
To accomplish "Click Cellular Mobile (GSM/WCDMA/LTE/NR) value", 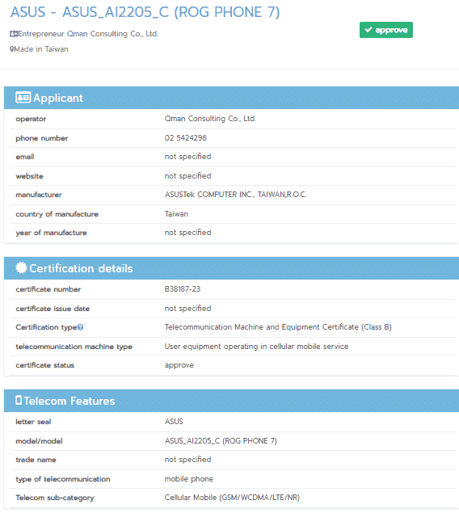I will pos(232,498).
